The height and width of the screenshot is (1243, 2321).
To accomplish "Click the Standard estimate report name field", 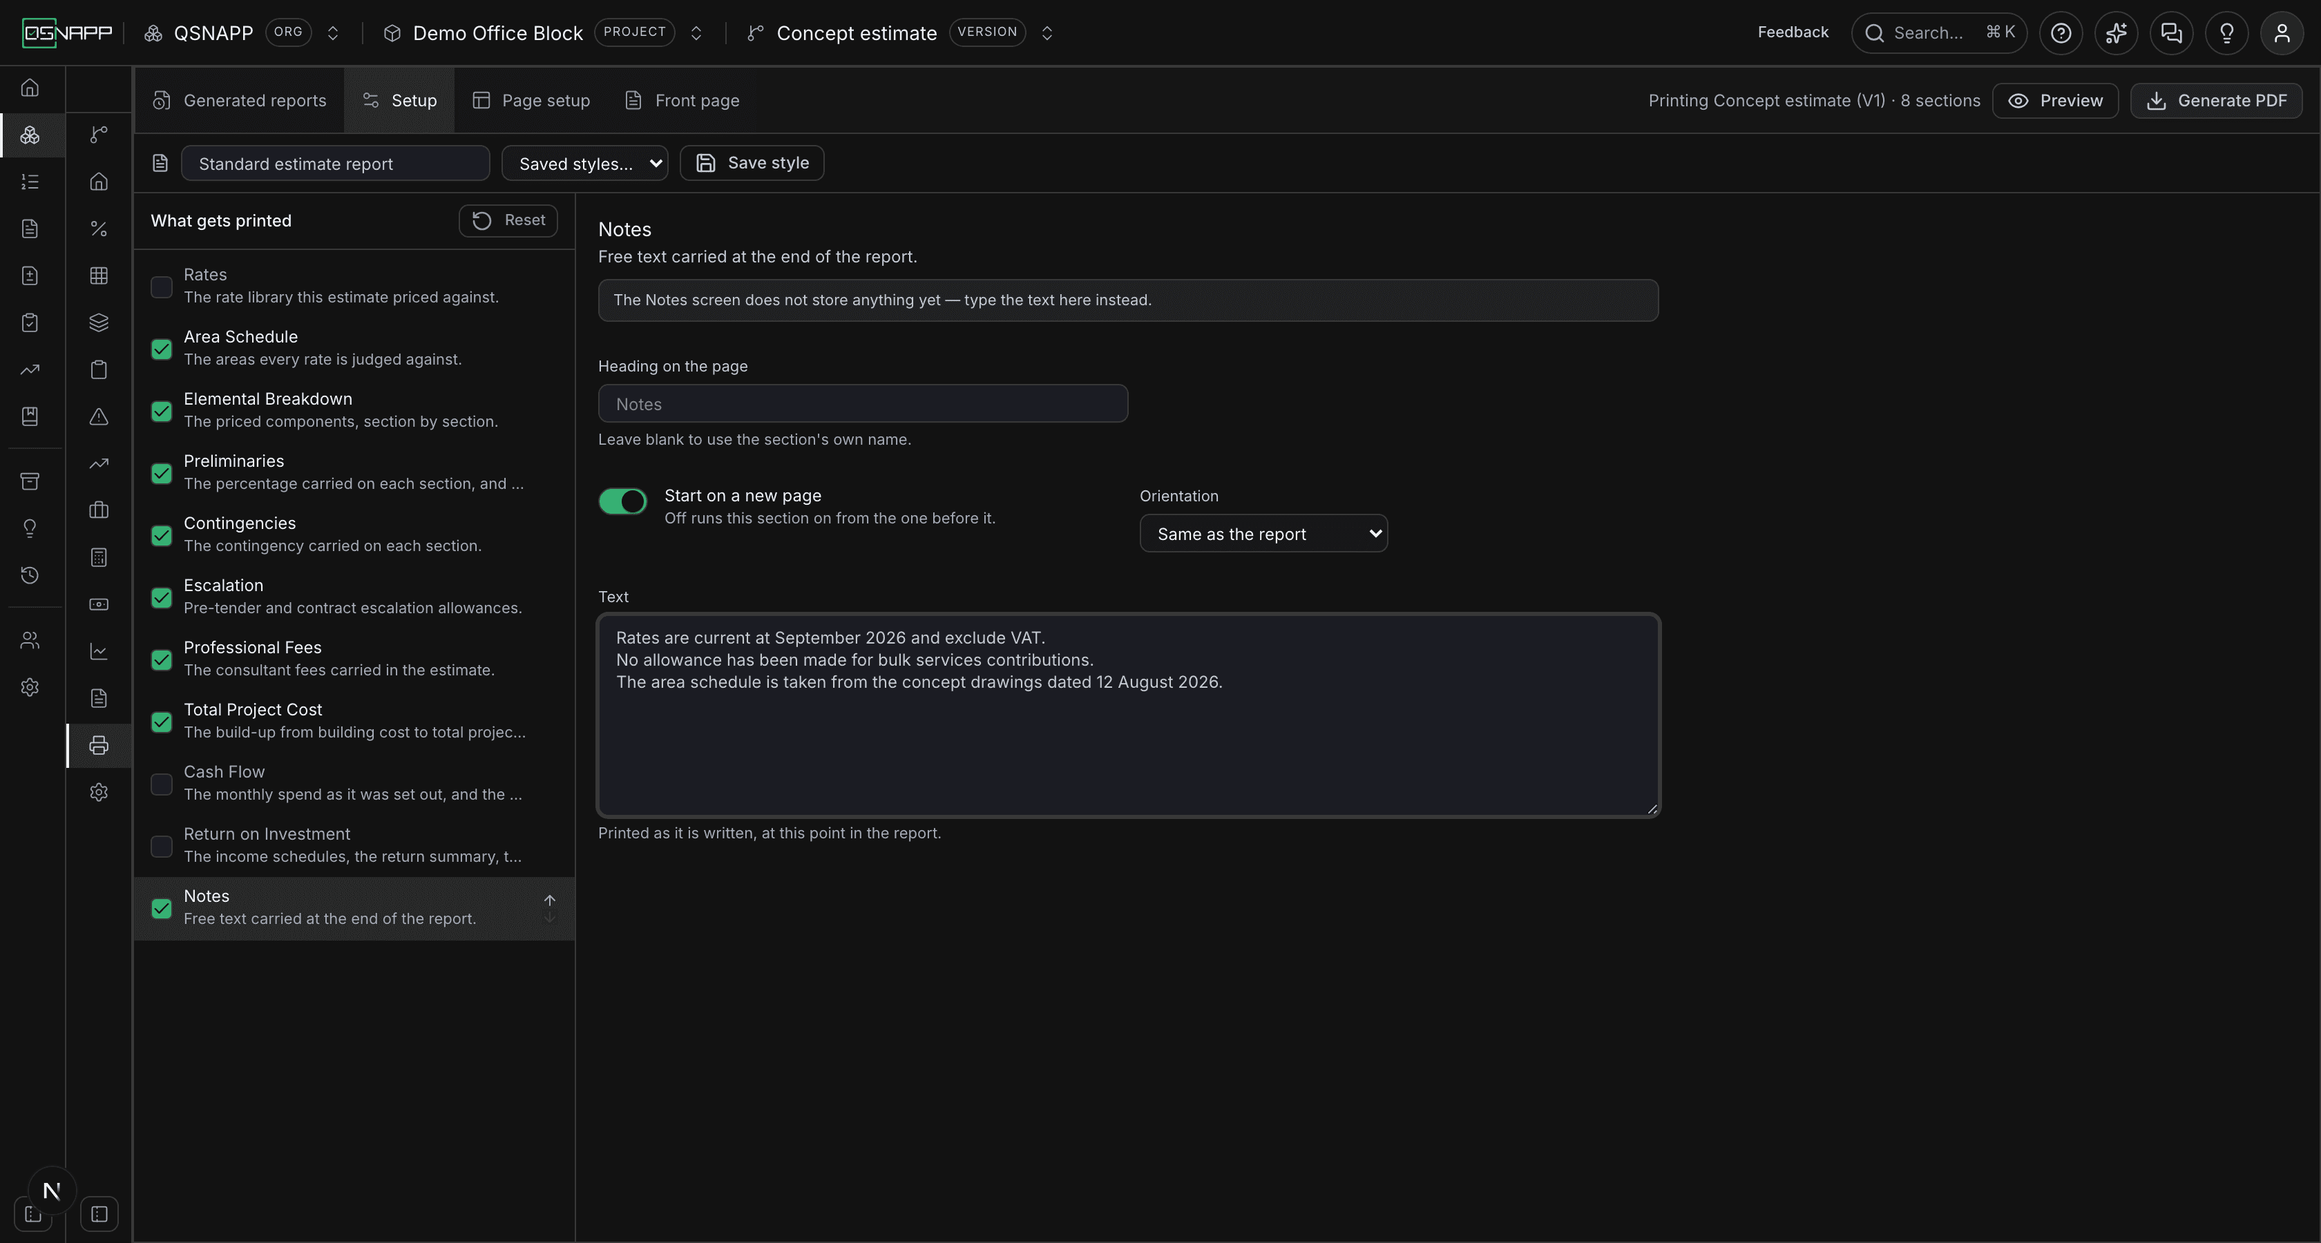I will 335,163.
